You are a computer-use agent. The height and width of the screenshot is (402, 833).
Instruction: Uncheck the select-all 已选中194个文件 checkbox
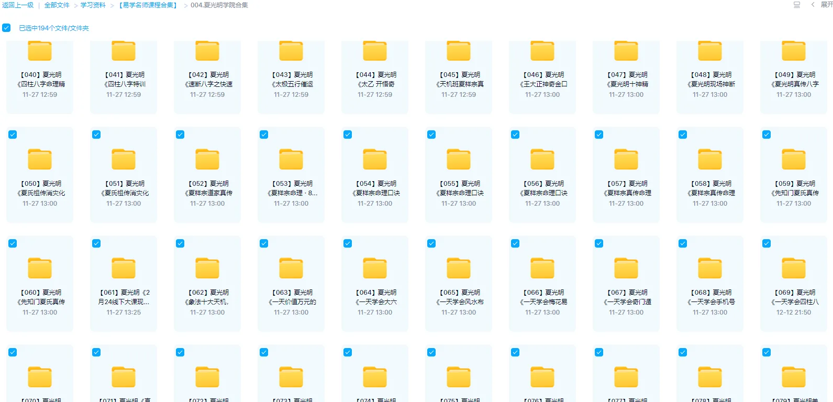[x=6, y=28]
